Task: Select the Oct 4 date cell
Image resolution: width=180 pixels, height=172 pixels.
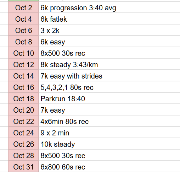Action: point(23,18)
